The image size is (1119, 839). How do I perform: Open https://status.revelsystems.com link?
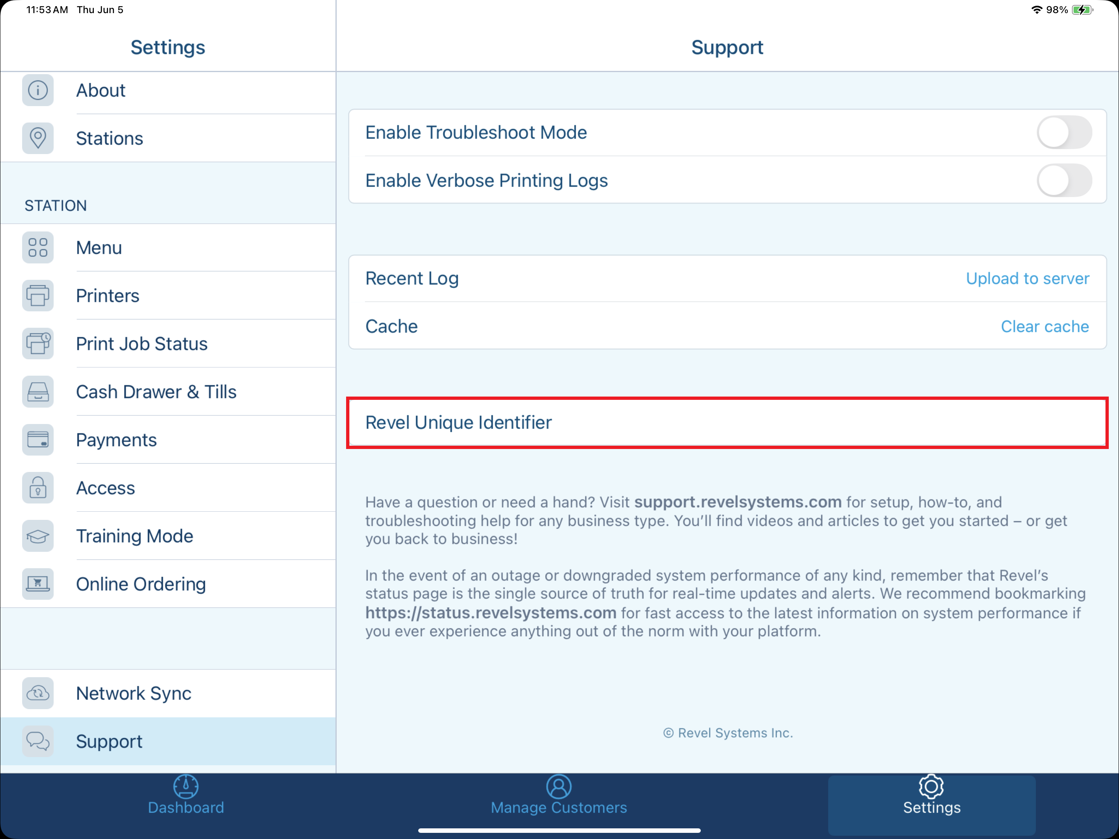click(491, 613)
